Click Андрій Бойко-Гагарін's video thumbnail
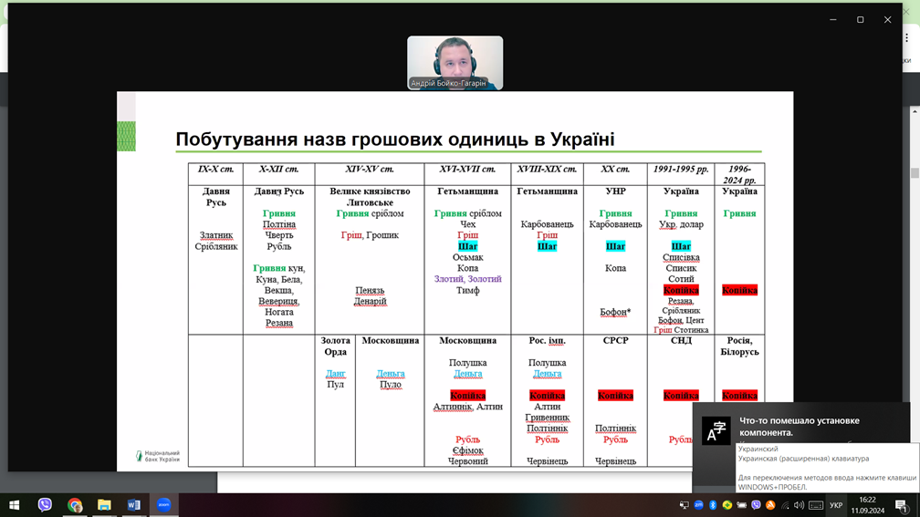920x517 pixels. coord(455,63)
